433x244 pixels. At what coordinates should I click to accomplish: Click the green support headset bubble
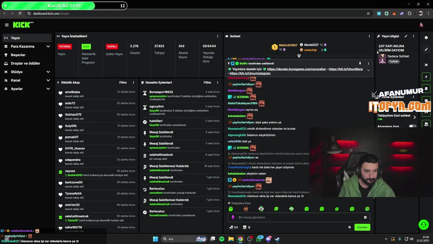424,224
